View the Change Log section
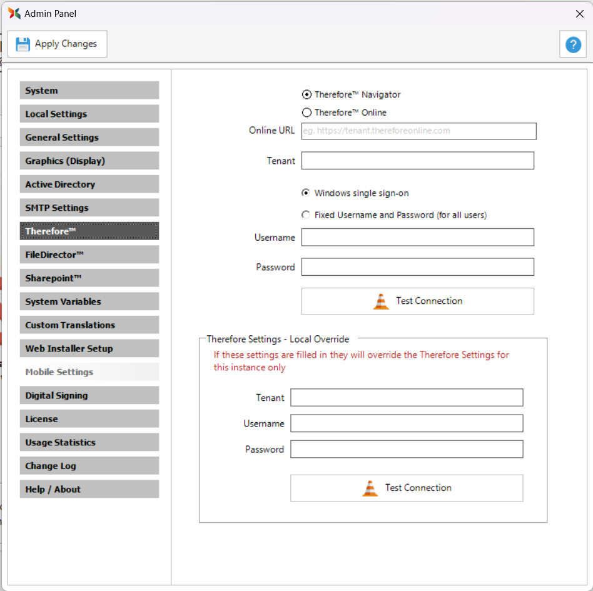The image size is (593, 591). pyautogui.click(x=89, y=466)
